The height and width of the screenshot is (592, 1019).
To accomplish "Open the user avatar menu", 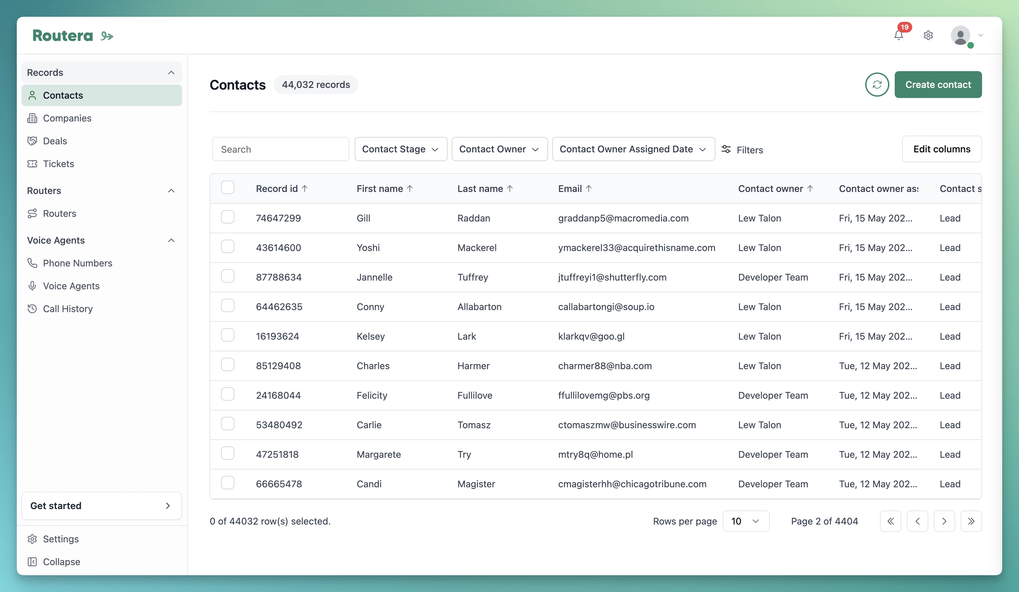I will click(x=960, y=36).
